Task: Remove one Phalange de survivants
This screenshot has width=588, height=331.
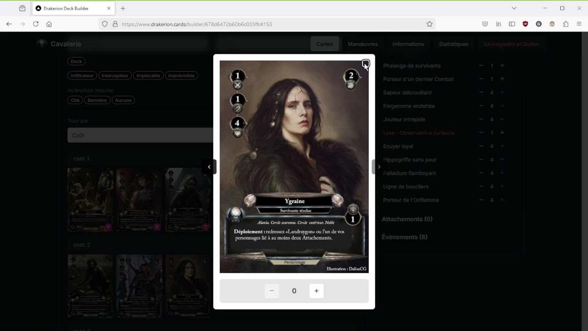Action: (481, 66)
